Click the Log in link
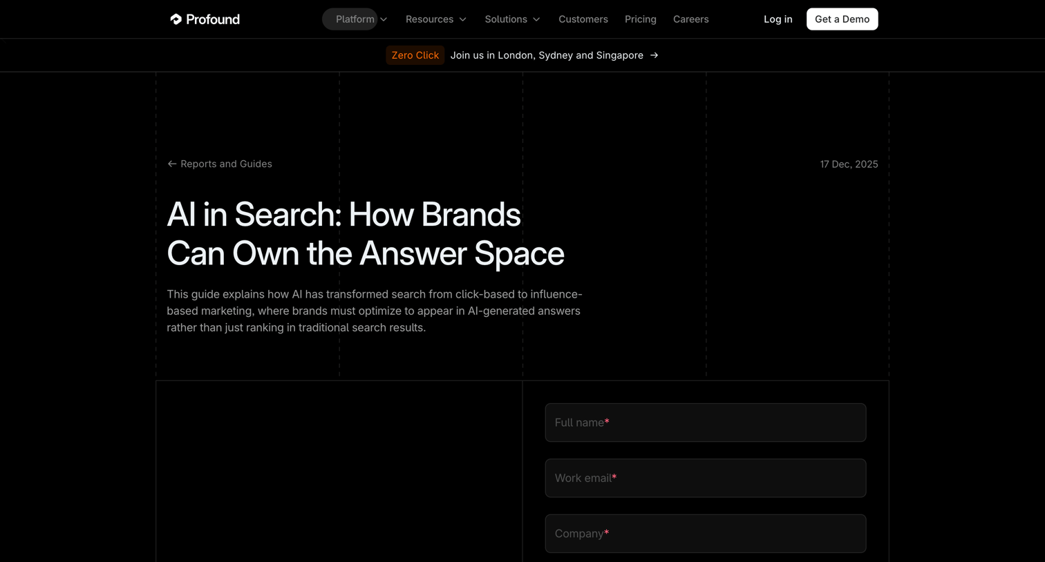Viewport: 1045px width, 562px height. (x=778, y=19)
